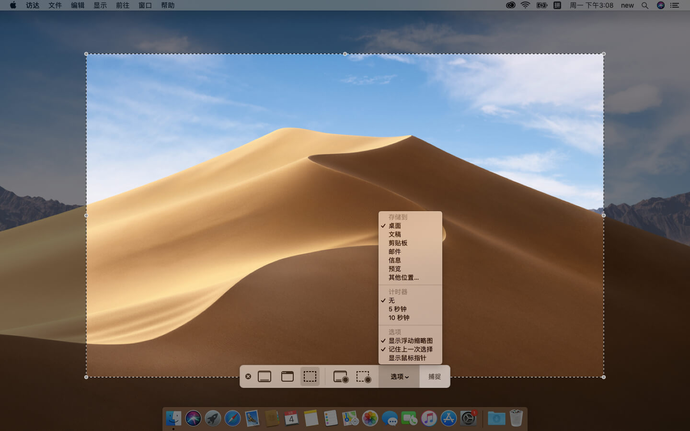
Task: Open FaceTime from the Dock
Action: coord(409,418)
